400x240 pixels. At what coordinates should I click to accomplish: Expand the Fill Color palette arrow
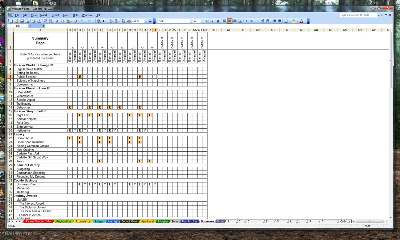coord(297,21)
